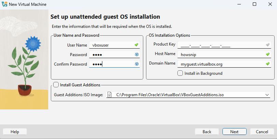277x139 pixels.
Task: Reveal Confirm Password text with eye icon
Action: point(136,64)
